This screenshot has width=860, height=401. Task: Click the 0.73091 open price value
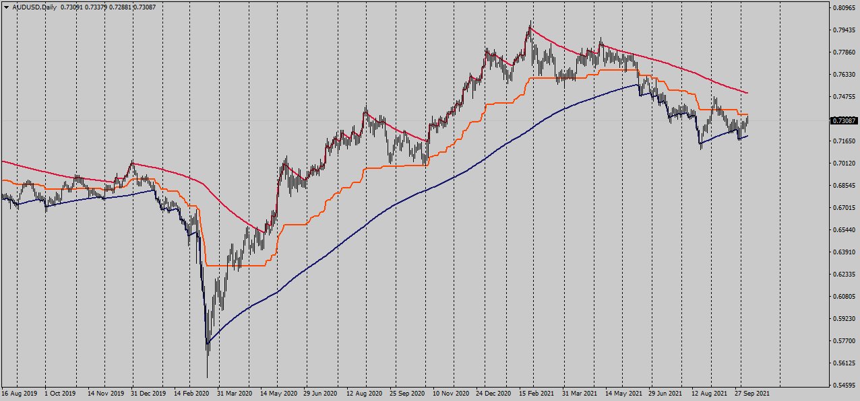71,7
